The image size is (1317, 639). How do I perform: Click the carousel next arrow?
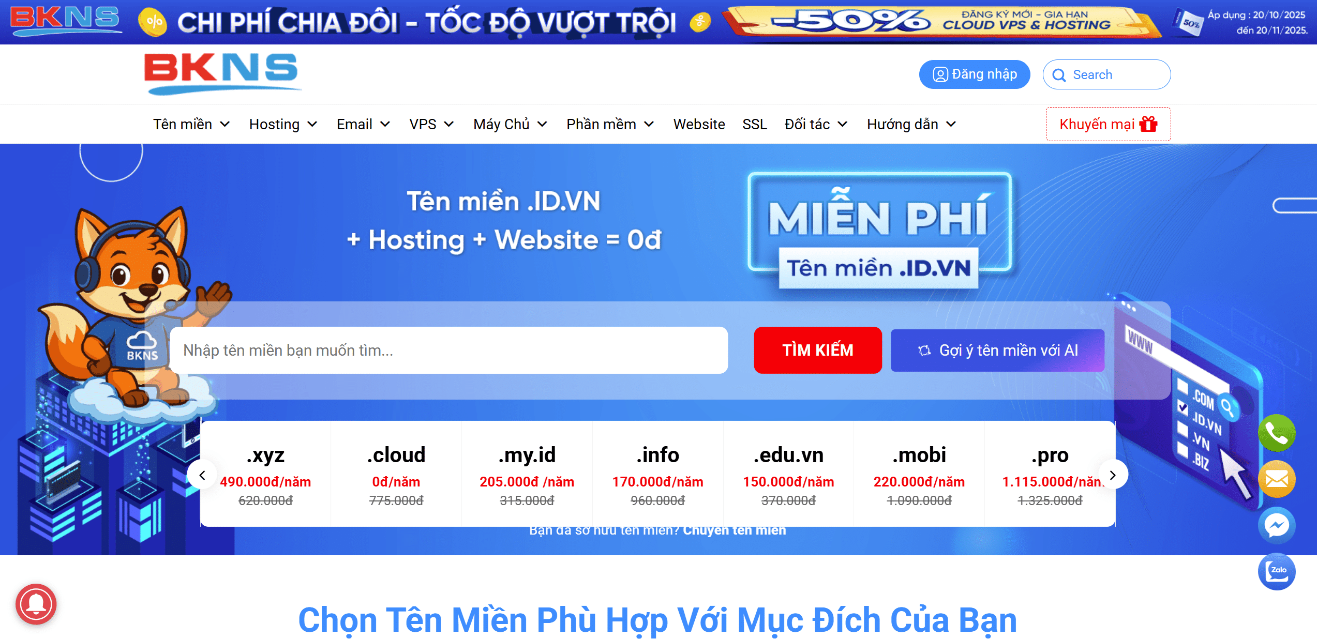(1113, 474)
